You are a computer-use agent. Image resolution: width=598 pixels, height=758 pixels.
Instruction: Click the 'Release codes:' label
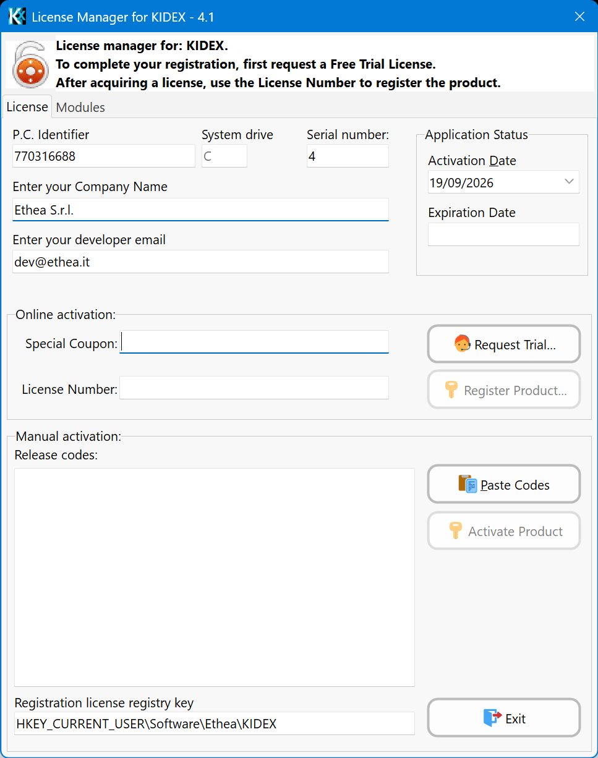[x=56, y=456]
